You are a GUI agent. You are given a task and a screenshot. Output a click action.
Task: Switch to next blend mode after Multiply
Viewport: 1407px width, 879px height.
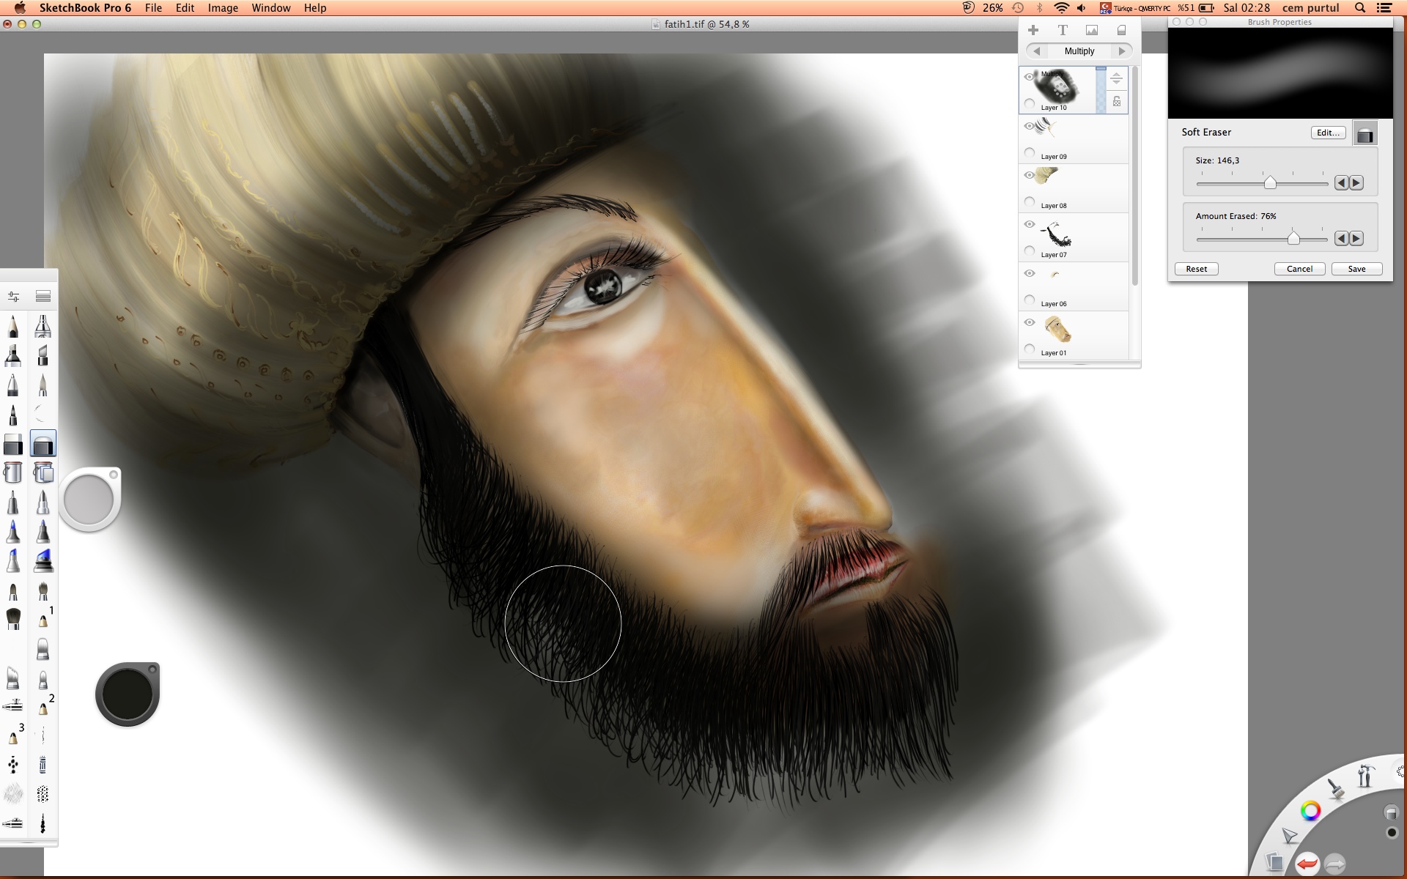click(1122, 51)
